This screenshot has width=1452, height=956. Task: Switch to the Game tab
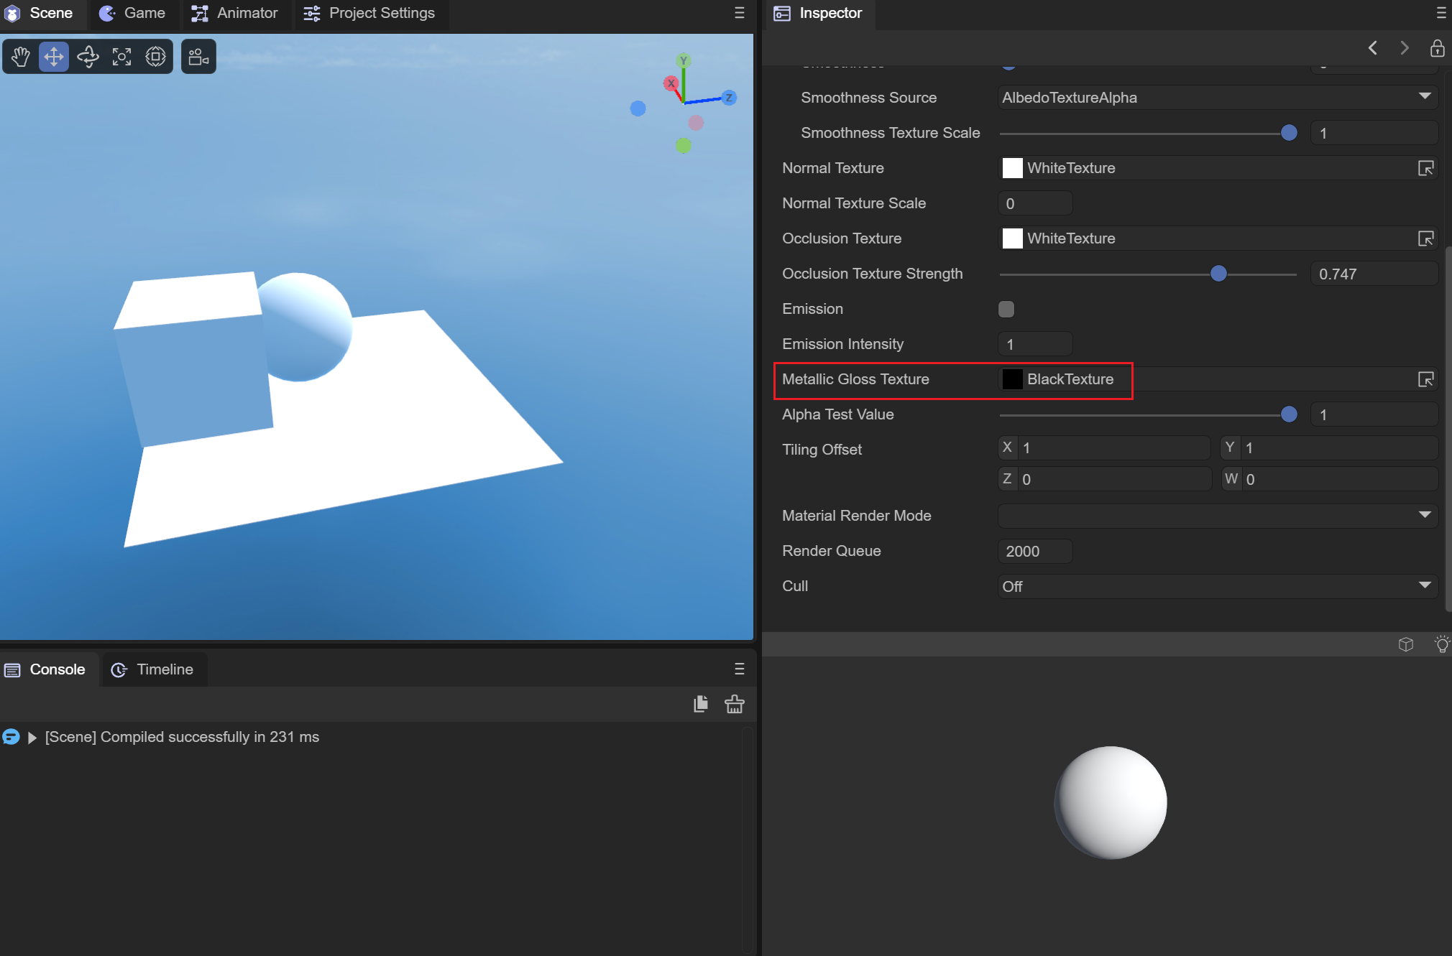click(133, 13)
